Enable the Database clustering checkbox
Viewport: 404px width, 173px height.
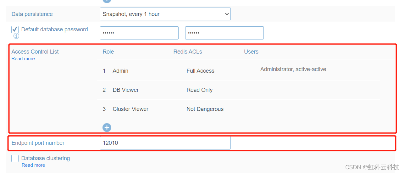[15, 158]
